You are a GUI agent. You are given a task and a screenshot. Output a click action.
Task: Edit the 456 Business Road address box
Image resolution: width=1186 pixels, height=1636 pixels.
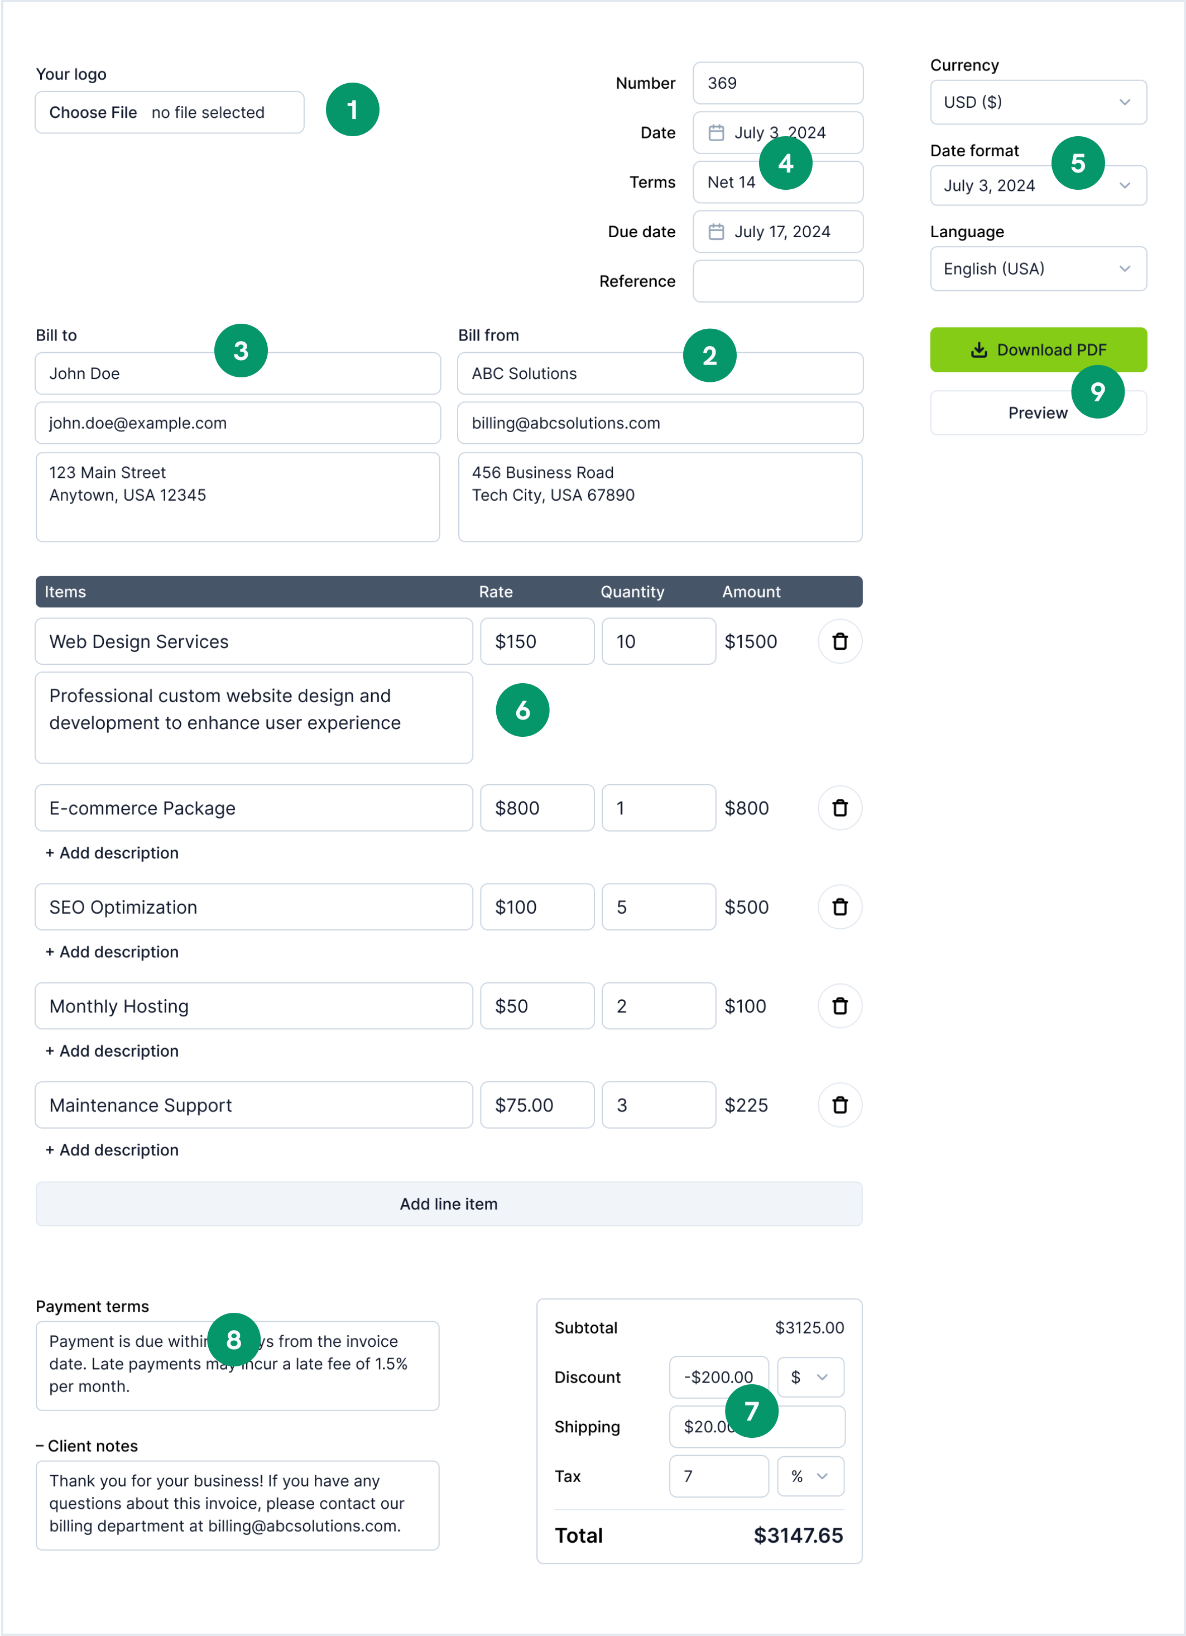pyautogui.click(x=660, y=497)
